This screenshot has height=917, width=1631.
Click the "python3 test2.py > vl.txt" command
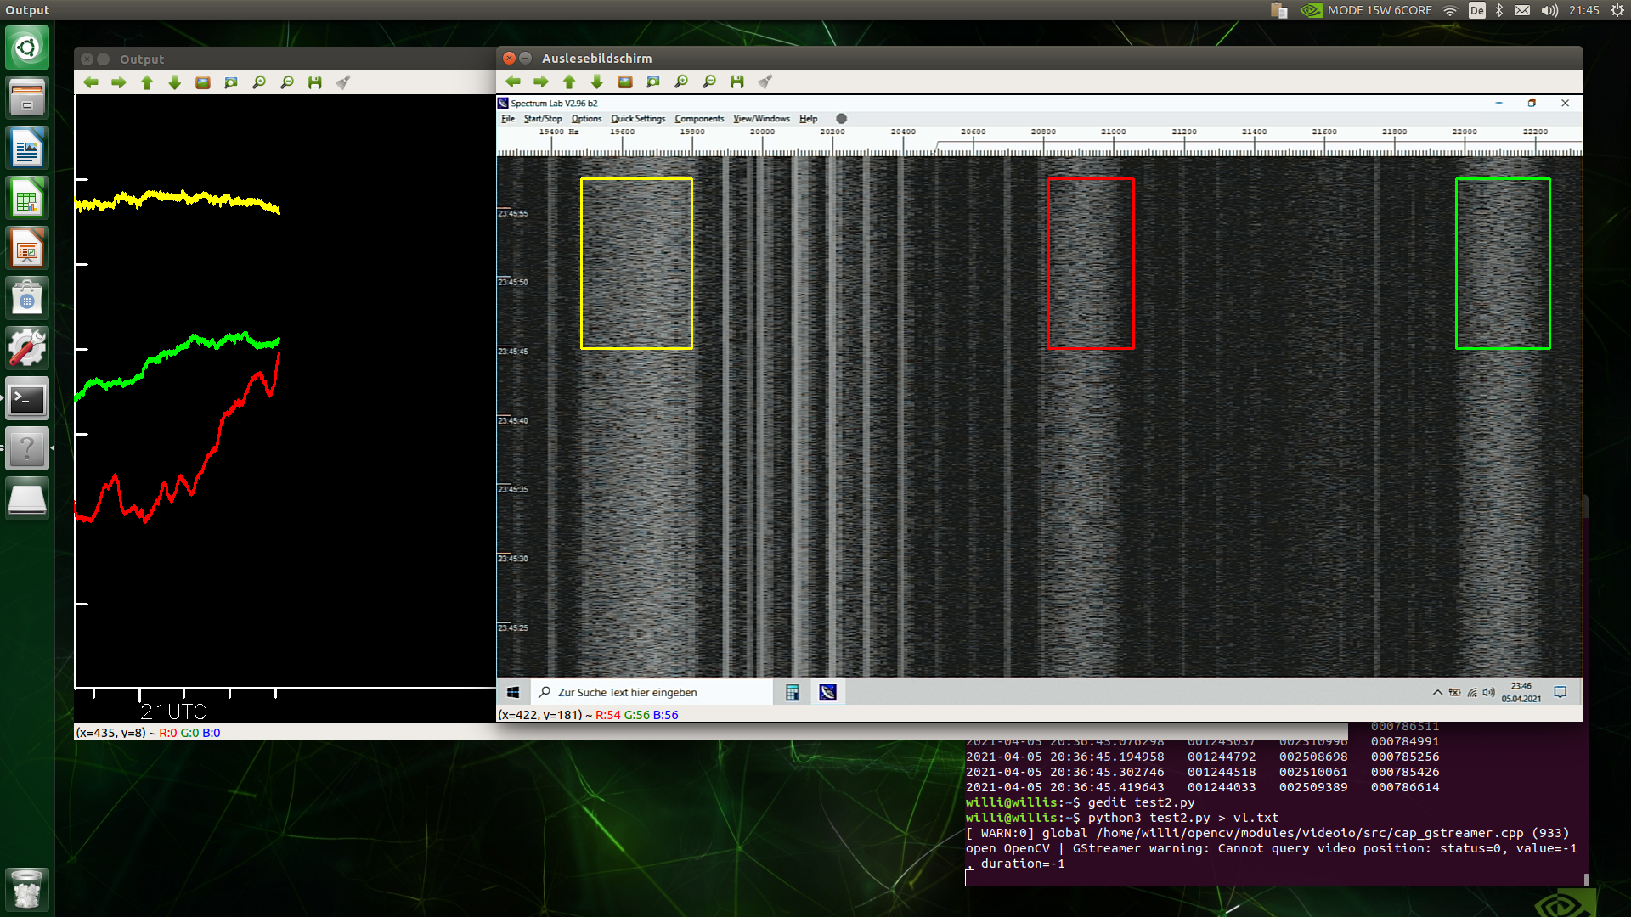click(1183, 818)
